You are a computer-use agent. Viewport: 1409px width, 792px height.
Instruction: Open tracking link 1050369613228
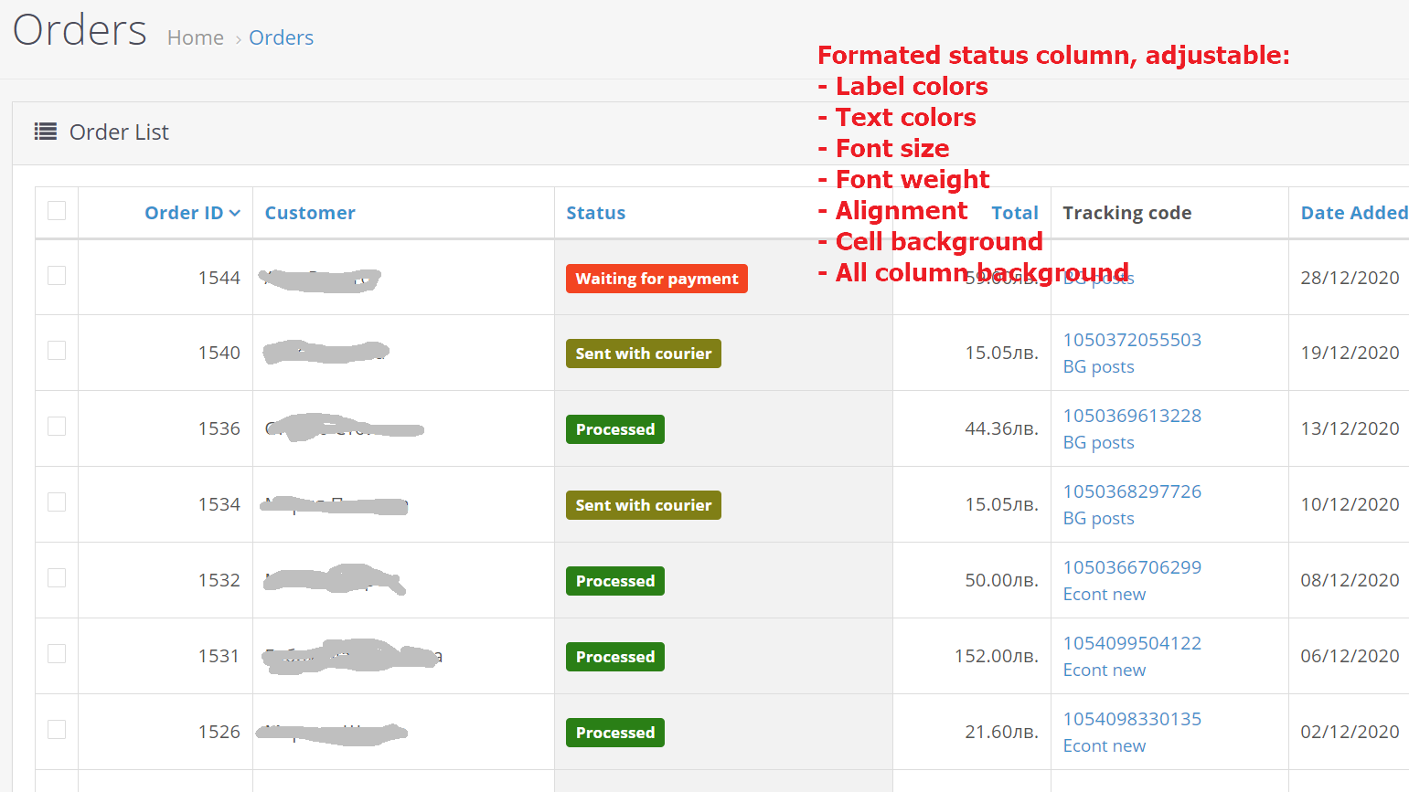pos(1132,416)
